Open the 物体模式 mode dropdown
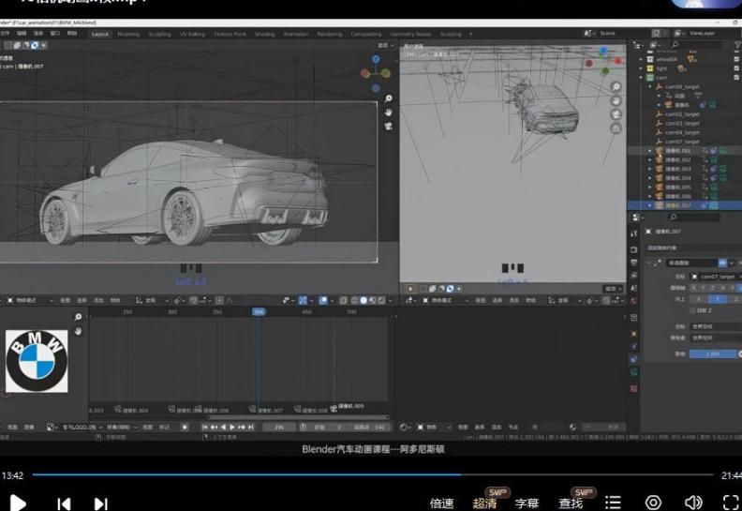The width and height of the screenshot is (742, 511). click(x=28, y=301)
